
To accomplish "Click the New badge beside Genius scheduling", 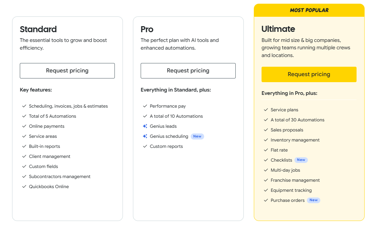I will coord(197,136).
